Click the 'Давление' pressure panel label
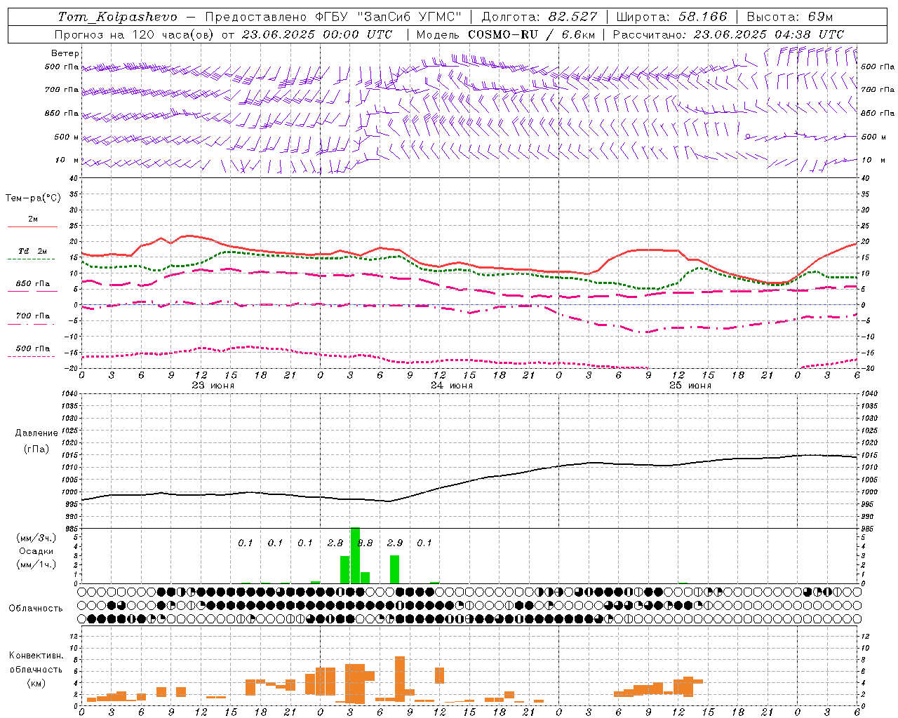The height and width of the screenshot is (718, 898). [x=36, y=433]
